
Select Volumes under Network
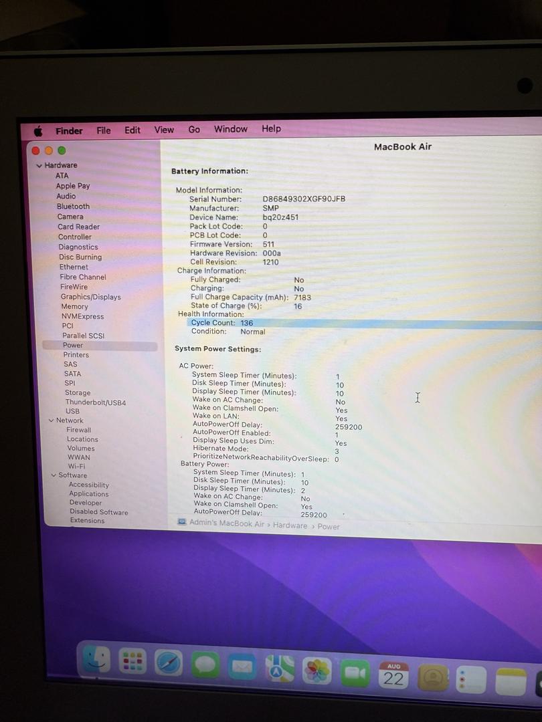tap(81, 448)
